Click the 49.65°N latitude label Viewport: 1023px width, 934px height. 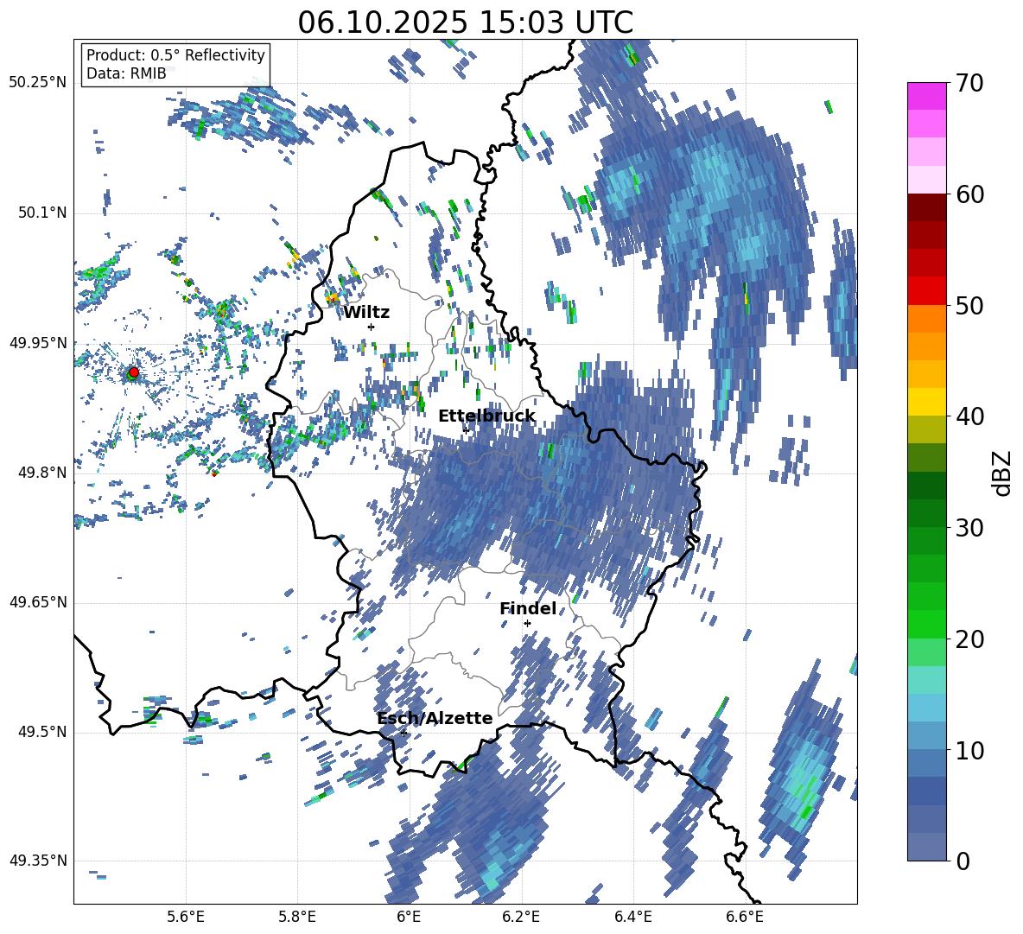38,602
